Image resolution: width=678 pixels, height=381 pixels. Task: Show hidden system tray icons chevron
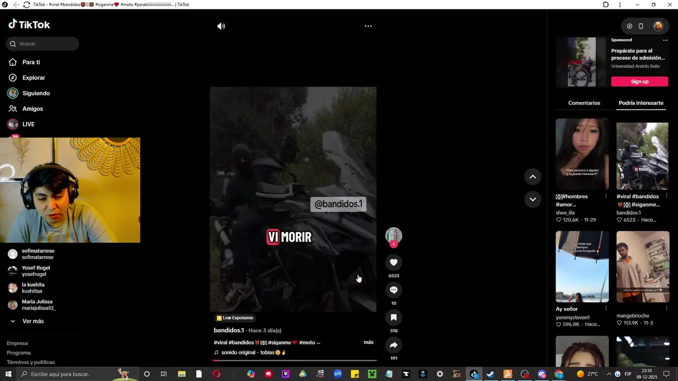pyautogui.click(x=608, y=374)
